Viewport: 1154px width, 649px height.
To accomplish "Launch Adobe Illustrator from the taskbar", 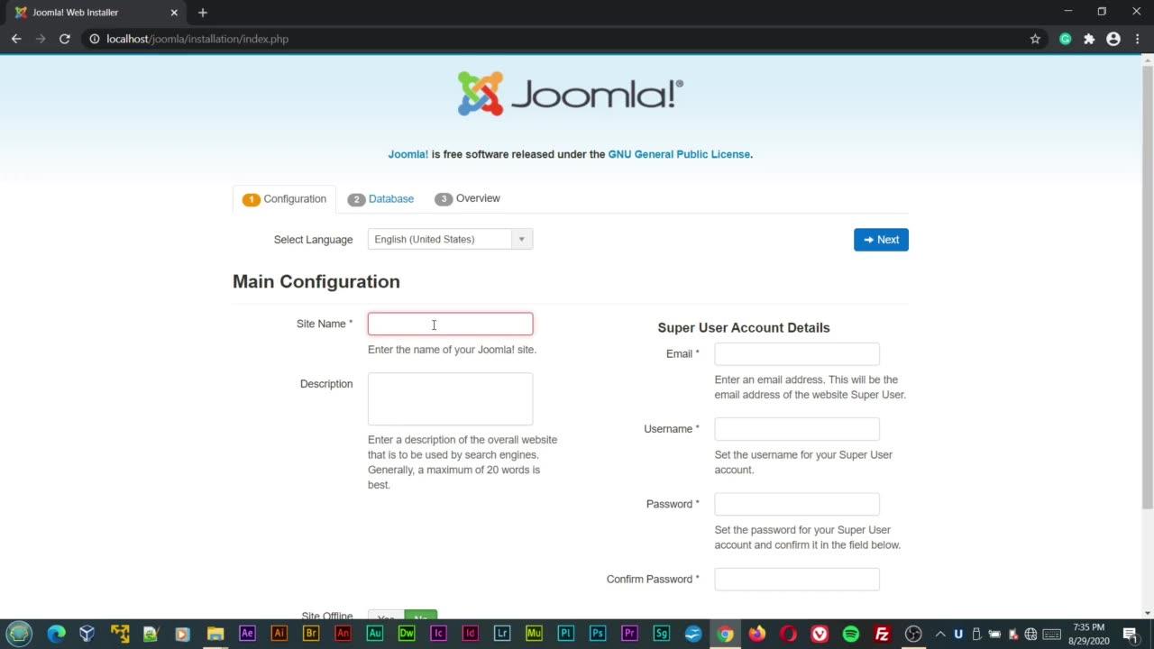I will coord(279,634).
